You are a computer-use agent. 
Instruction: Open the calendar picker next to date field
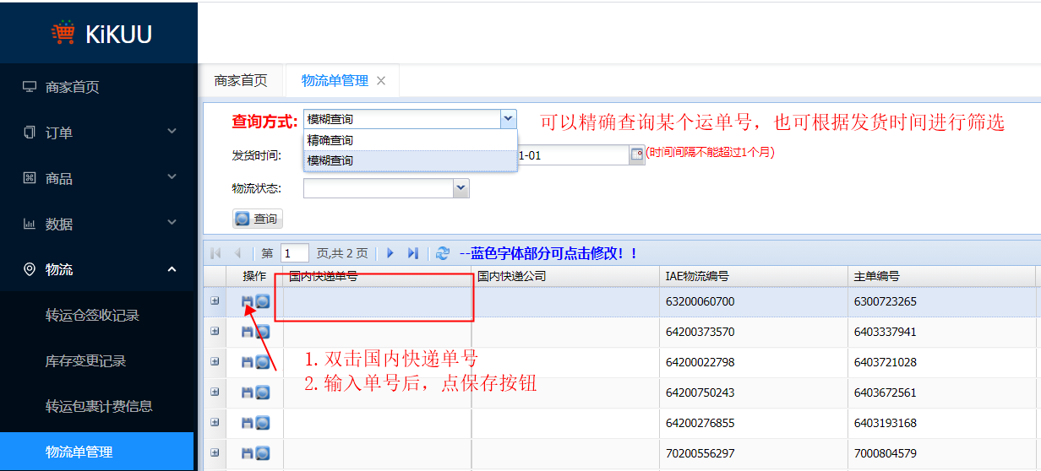click(637, 154)
